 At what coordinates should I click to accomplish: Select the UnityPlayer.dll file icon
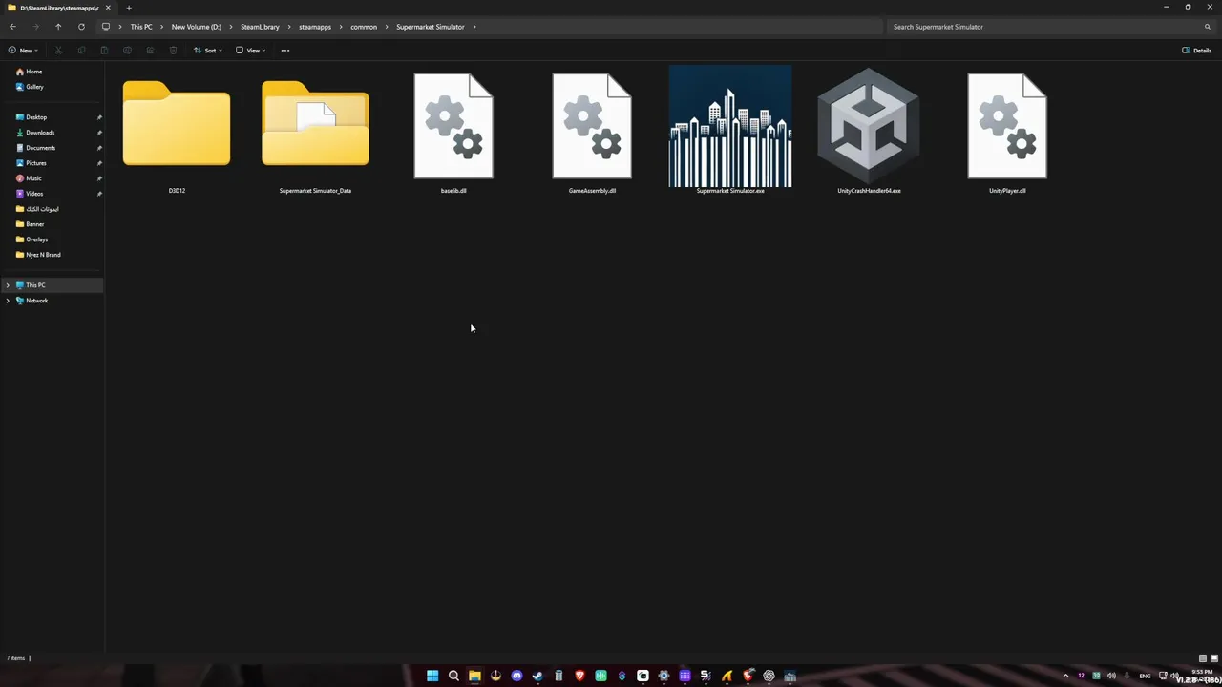1007,126
